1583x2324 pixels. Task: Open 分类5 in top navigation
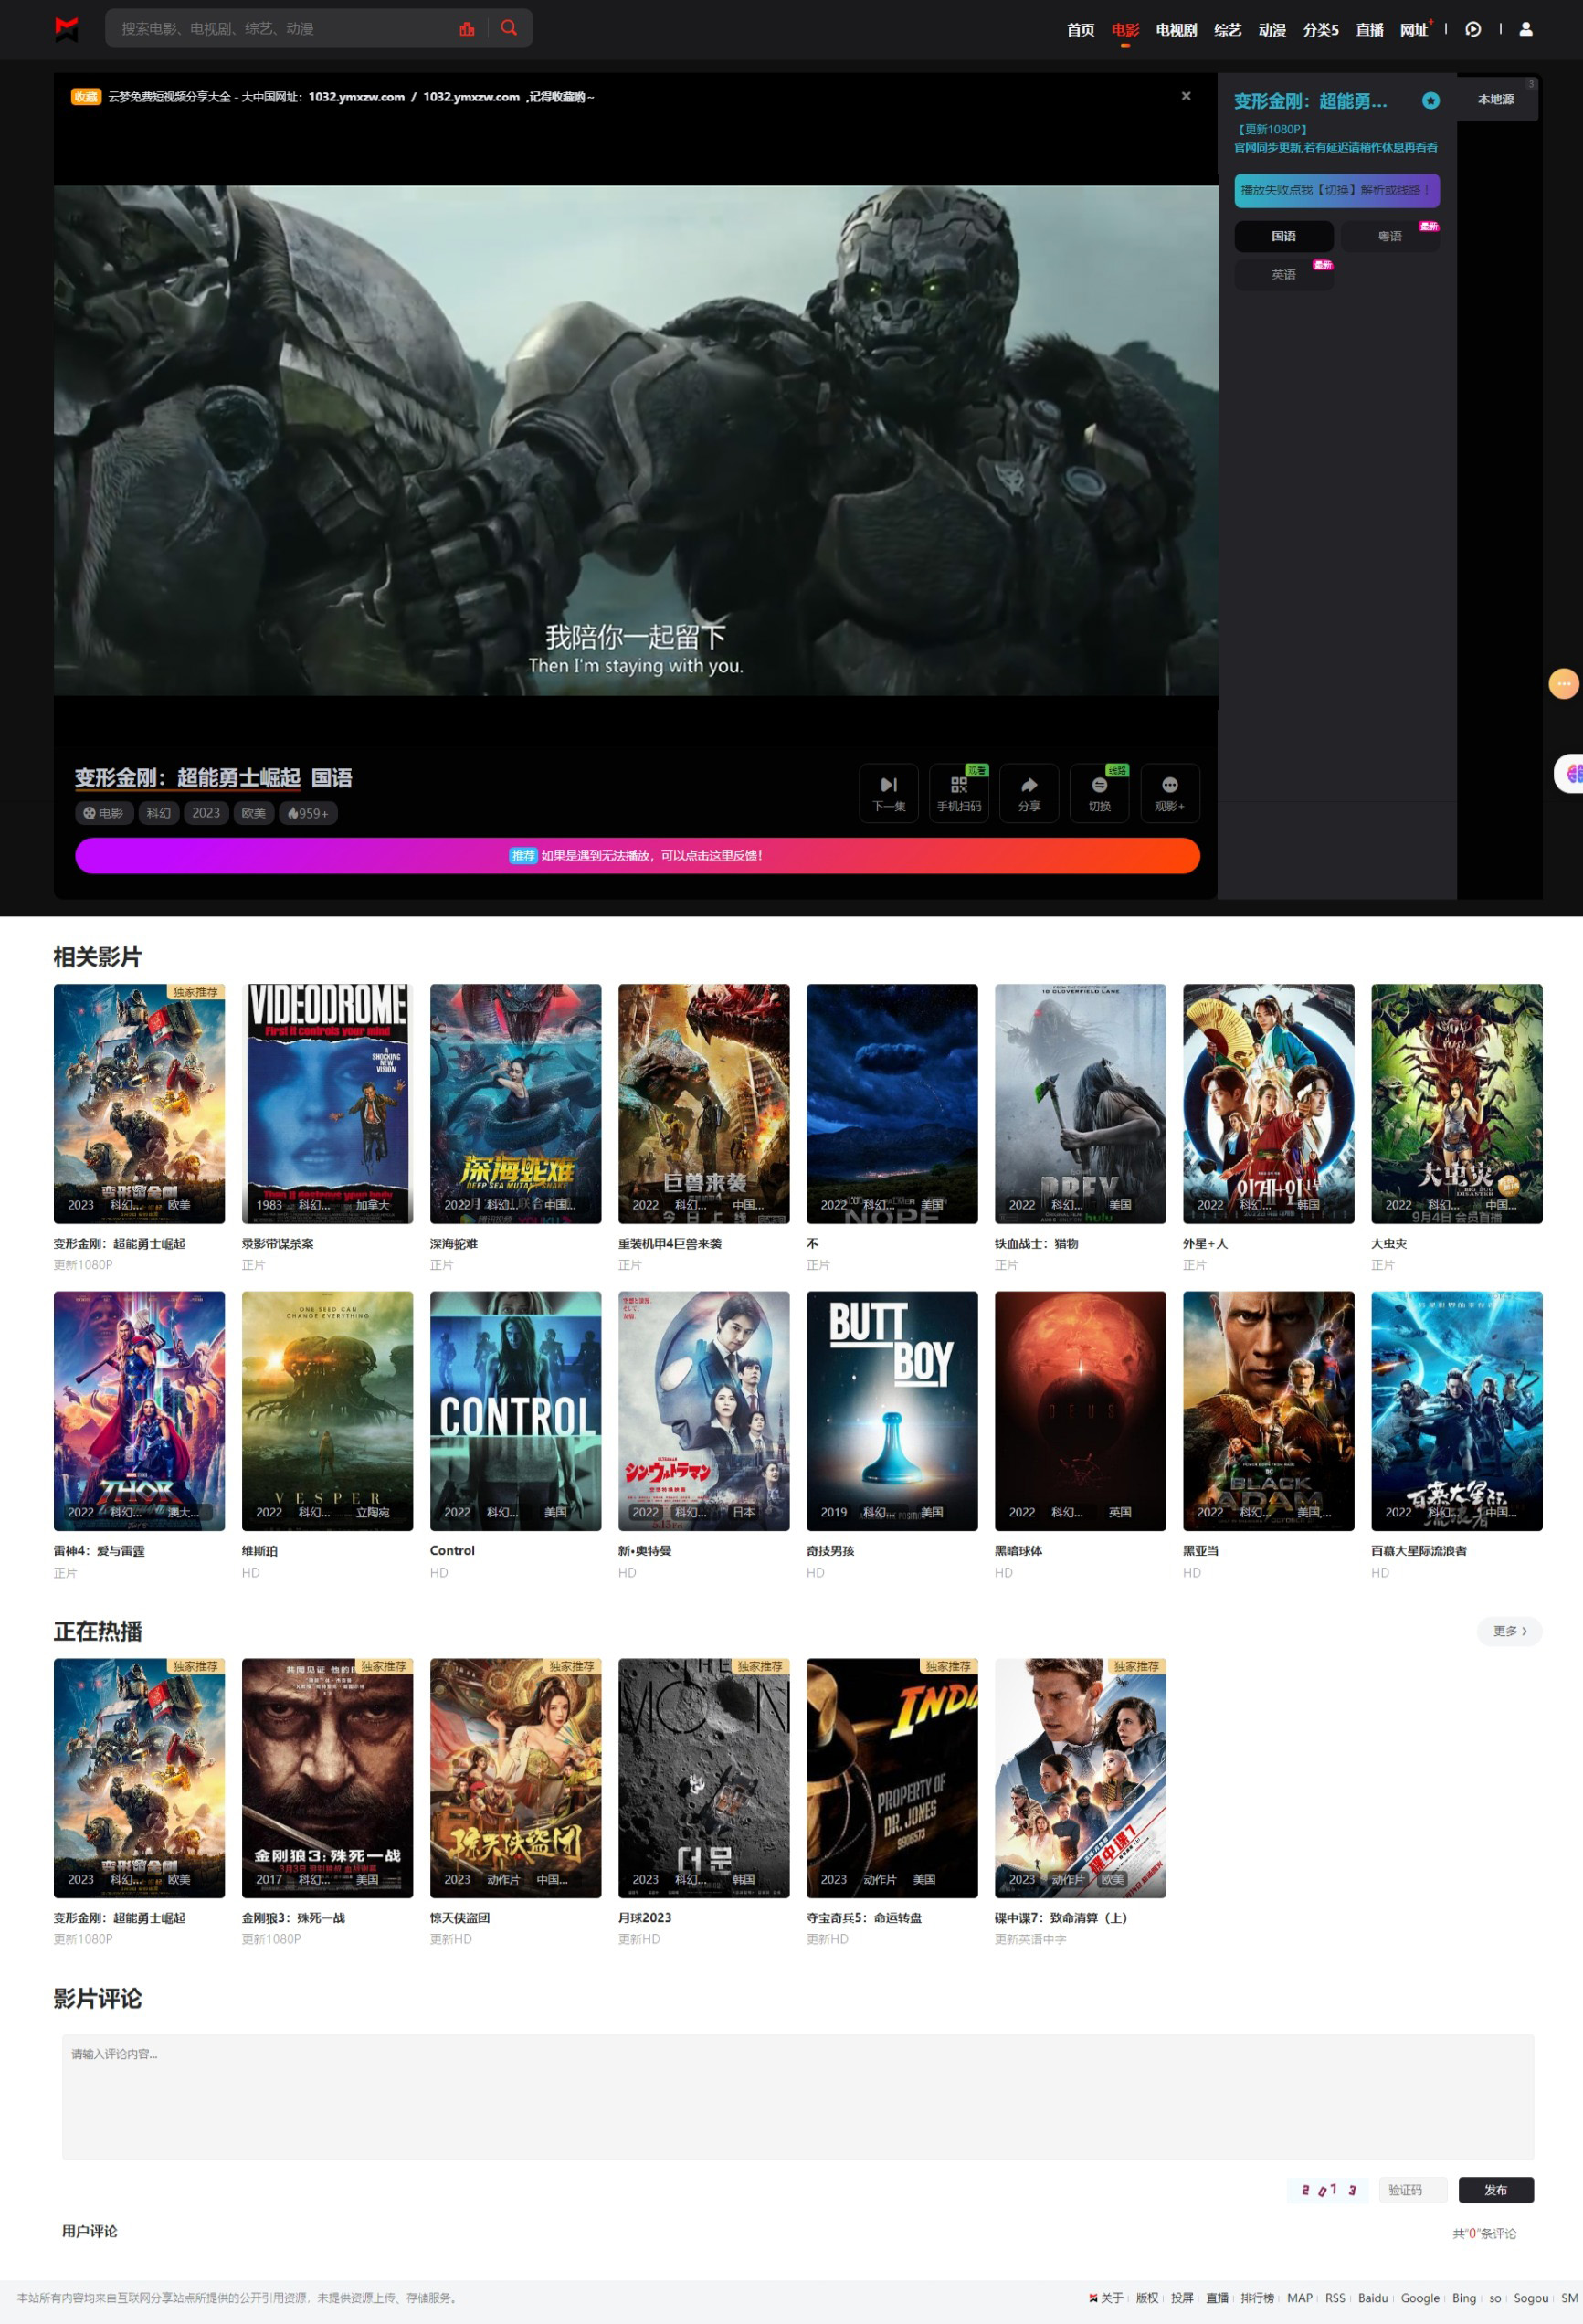point(1320,30)
